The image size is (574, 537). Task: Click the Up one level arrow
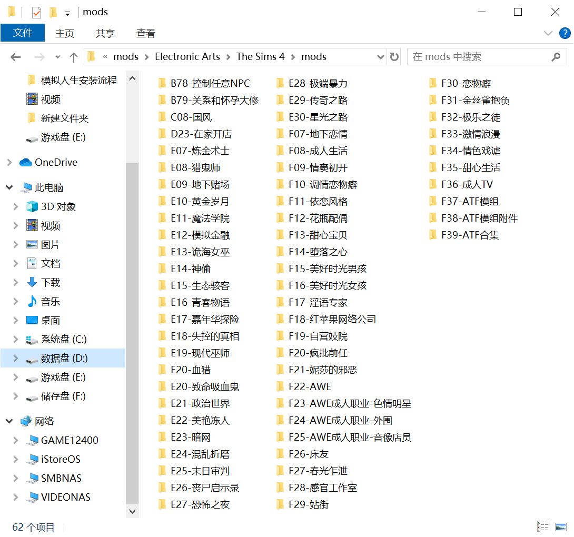pyautogui.click(x=74, y=57)
